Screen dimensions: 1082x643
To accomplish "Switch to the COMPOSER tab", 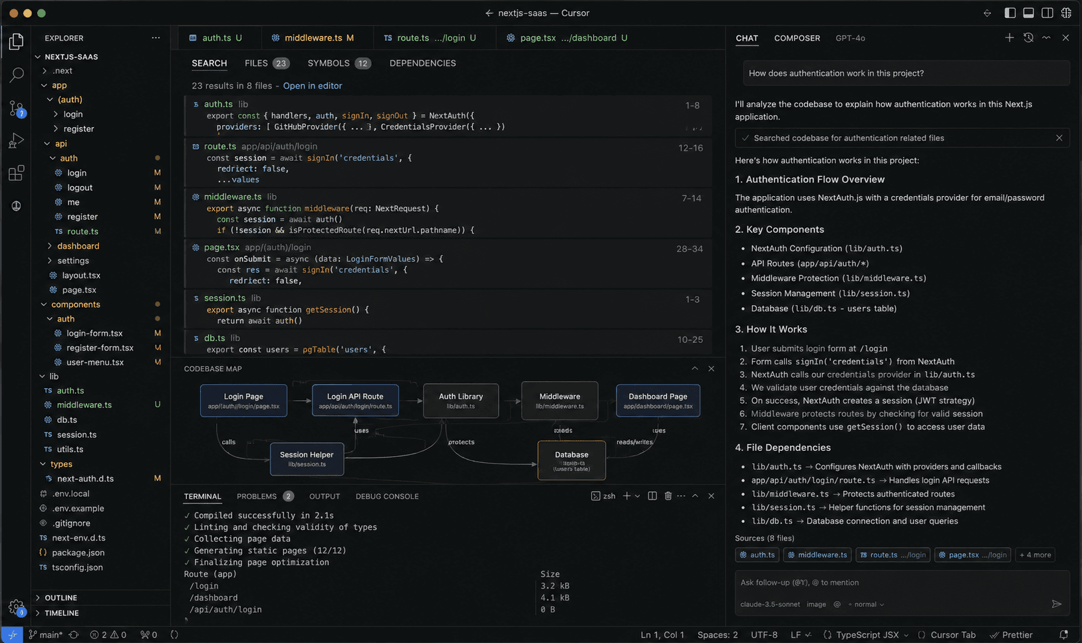I will pos(797,38).
